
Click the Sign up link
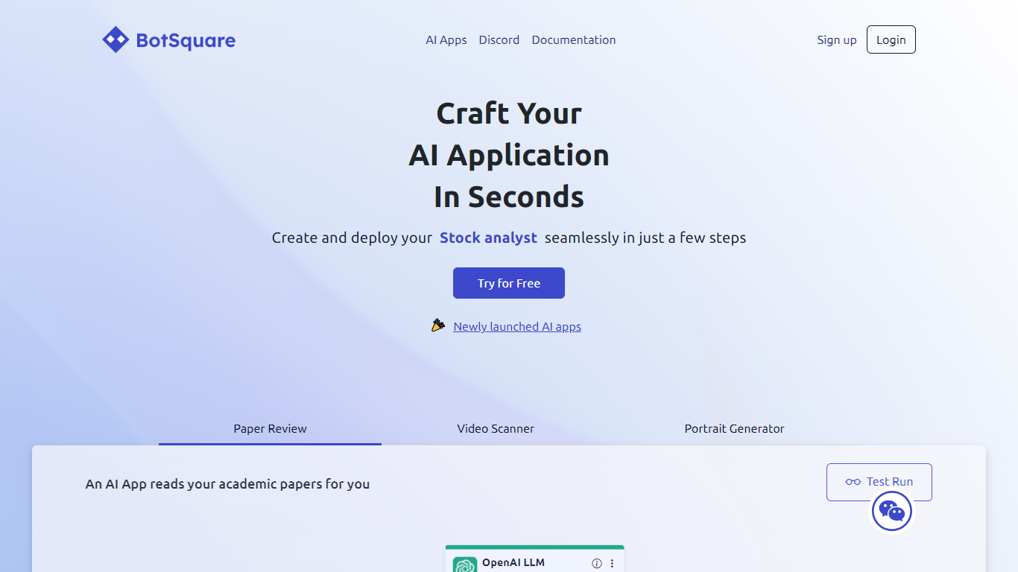(x=837, y=40)
